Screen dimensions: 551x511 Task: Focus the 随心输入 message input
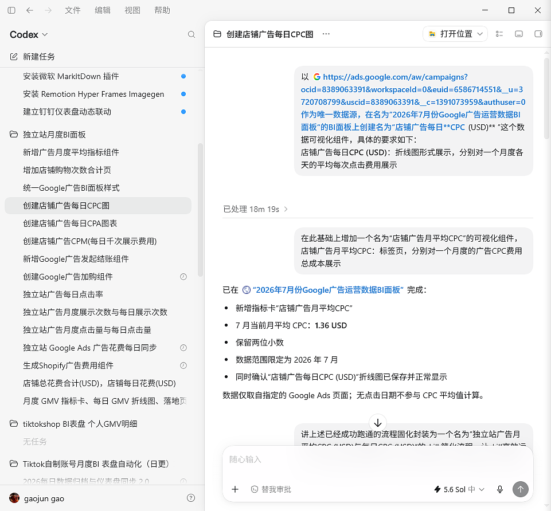click(x=378, y=459)
